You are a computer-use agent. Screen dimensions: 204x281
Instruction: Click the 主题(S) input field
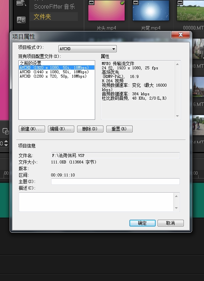click(x=115, y=181)
